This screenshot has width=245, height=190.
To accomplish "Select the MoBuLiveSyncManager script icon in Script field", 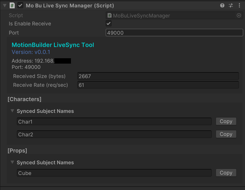I will coord(110,15).
